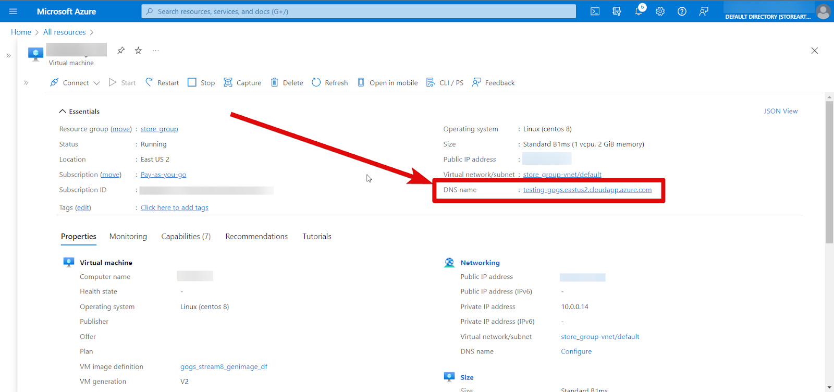The image size is (834, 392).
Task: Click the Delete trash icon
Action: click(274, 82)
